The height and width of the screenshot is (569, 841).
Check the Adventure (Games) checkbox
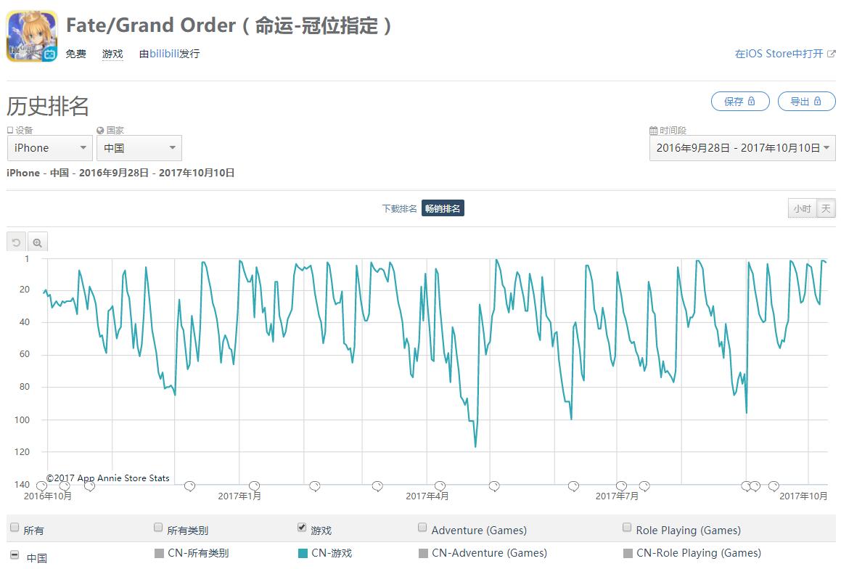click(x=422, y=528)
